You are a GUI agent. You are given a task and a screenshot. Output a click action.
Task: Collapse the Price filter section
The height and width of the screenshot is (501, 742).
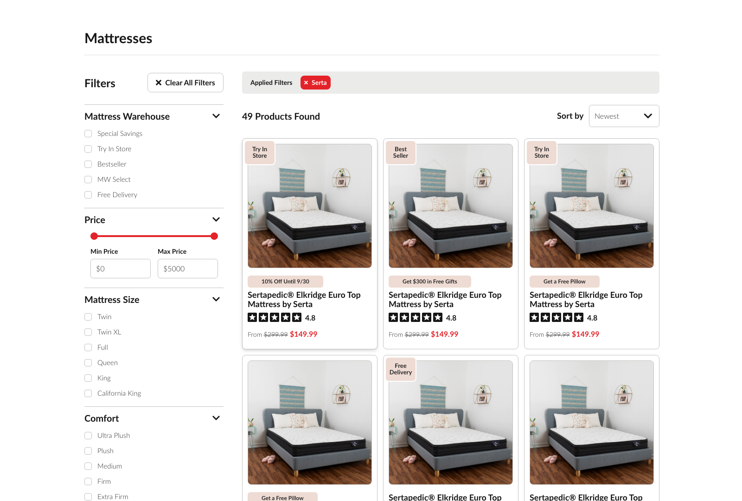click(216, 219)
